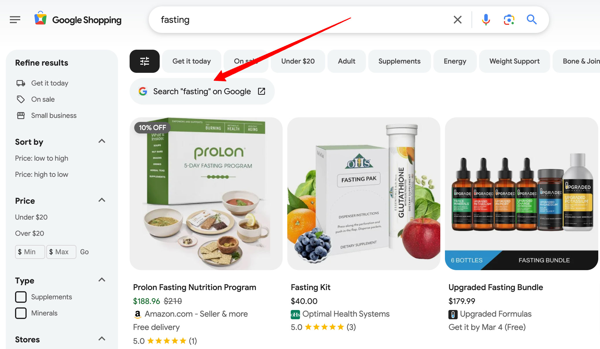Enable the Minerals type checkbox
Viewport: 600px width, 349px height.
[x=21, y=312]
